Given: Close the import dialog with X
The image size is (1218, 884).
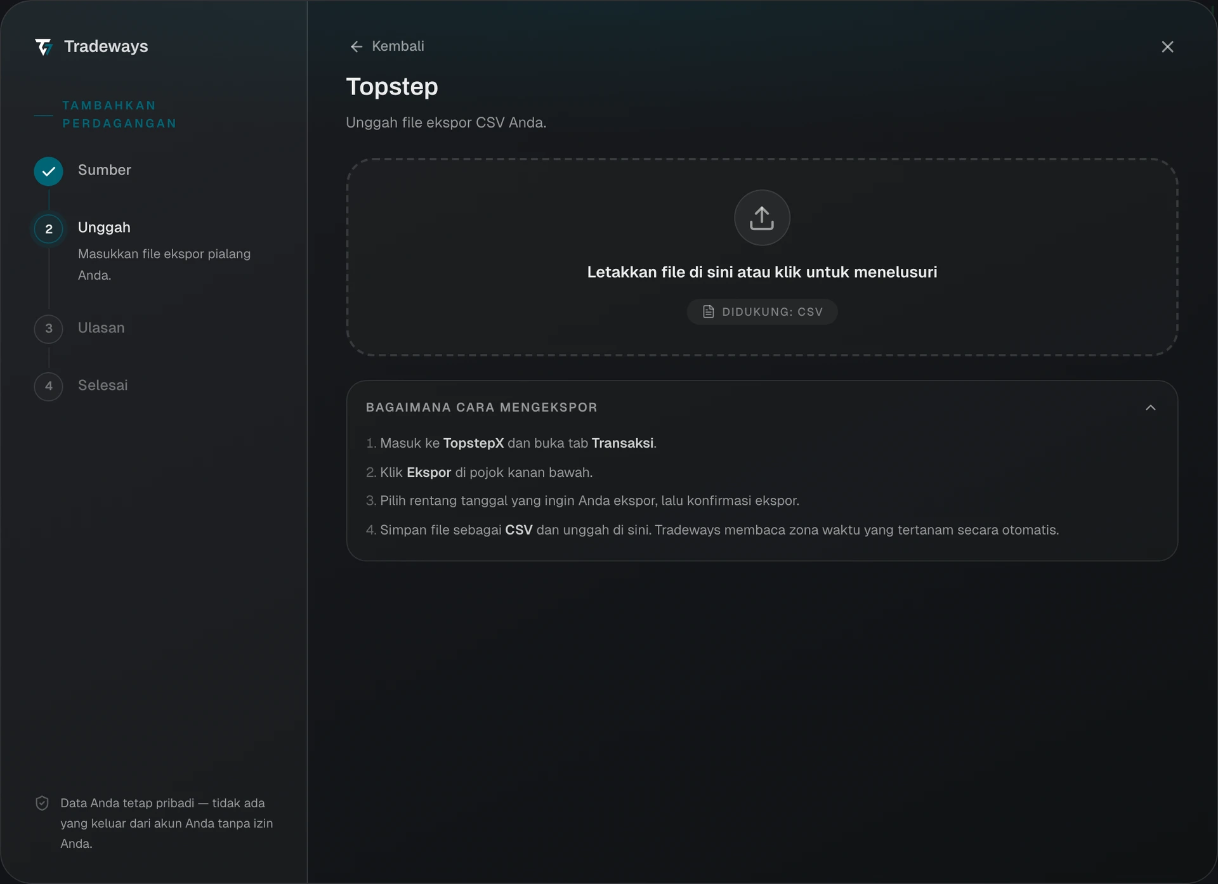Looking at the screenshot, I should click(1167, 47).
